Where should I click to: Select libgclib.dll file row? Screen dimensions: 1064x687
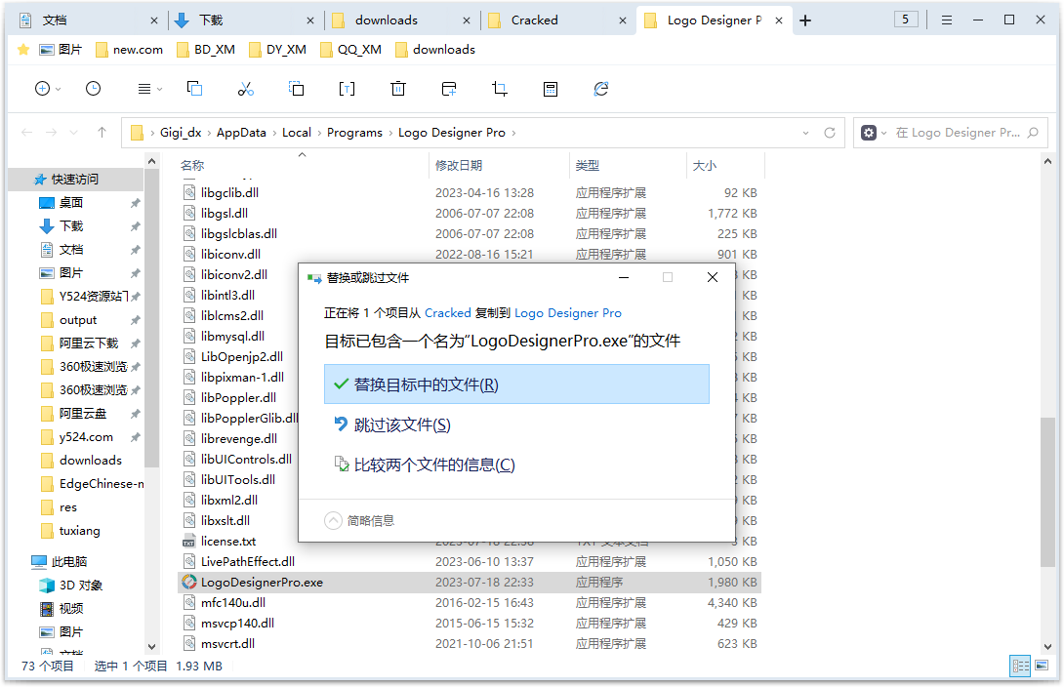coord(469,192)
